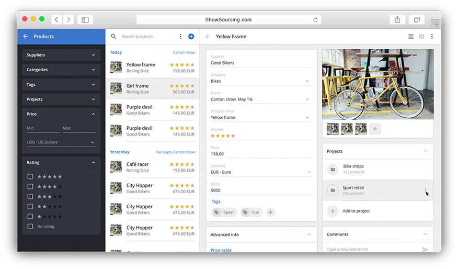
Task: Open Yellow Frame detail options menu
Action: pyautogui.click(x=432, y=37)
